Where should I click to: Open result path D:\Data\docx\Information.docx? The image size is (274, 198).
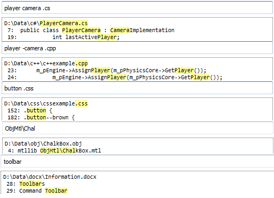pos(50,177)
